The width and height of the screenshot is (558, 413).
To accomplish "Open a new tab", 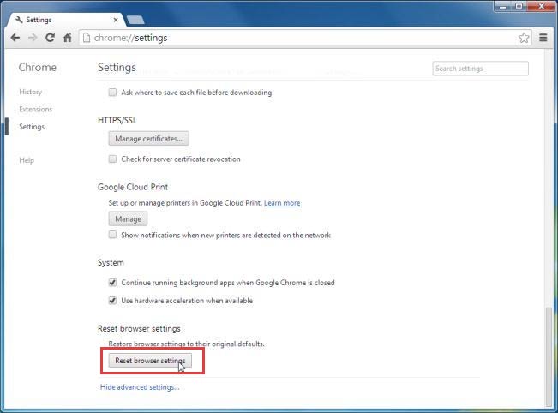I will (135, 20).
